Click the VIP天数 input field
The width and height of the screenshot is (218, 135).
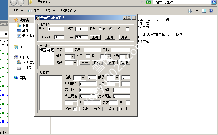[59, 37]
